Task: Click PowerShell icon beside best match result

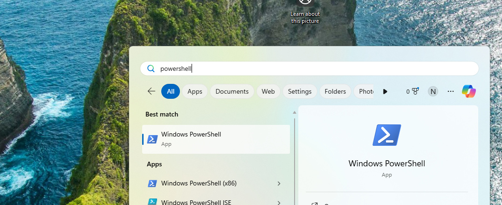Action: 152,139
